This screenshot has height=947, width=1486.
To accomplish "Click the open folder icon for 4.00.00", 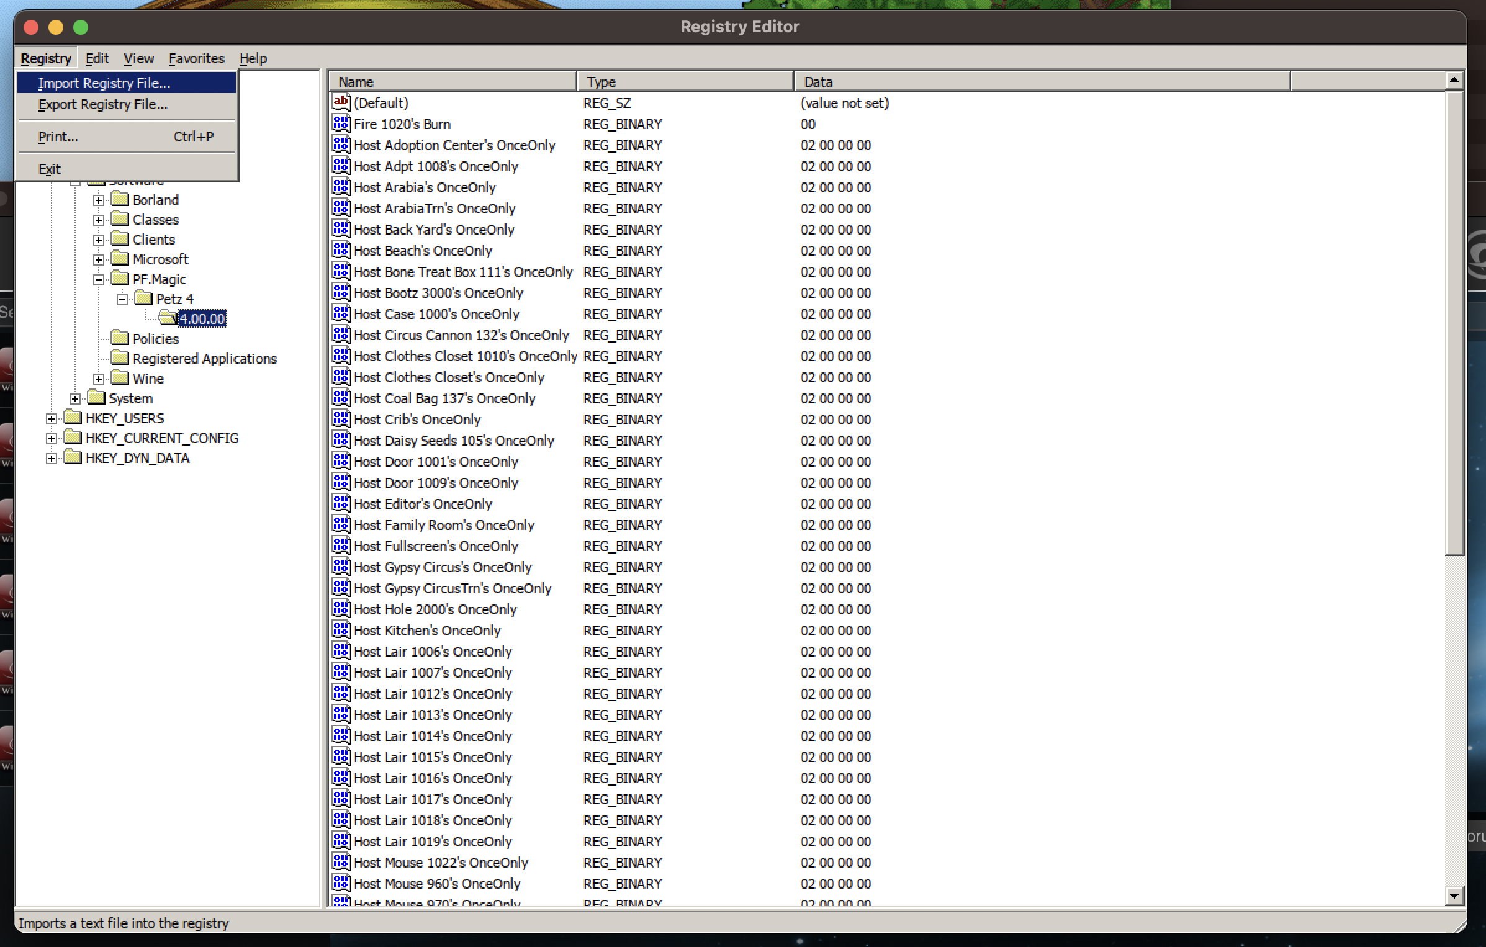I will (x=167, y=318).
